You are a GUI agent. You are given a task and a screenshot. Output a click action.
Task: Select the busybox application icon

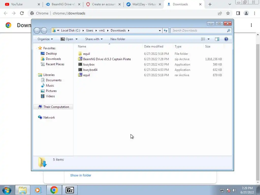tap(80, 64)
